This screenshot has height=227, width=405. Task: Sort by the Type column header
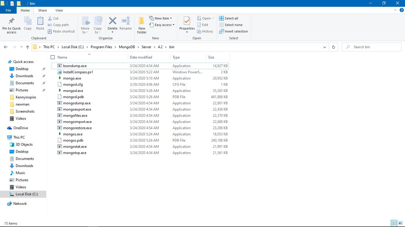(176, 57)
